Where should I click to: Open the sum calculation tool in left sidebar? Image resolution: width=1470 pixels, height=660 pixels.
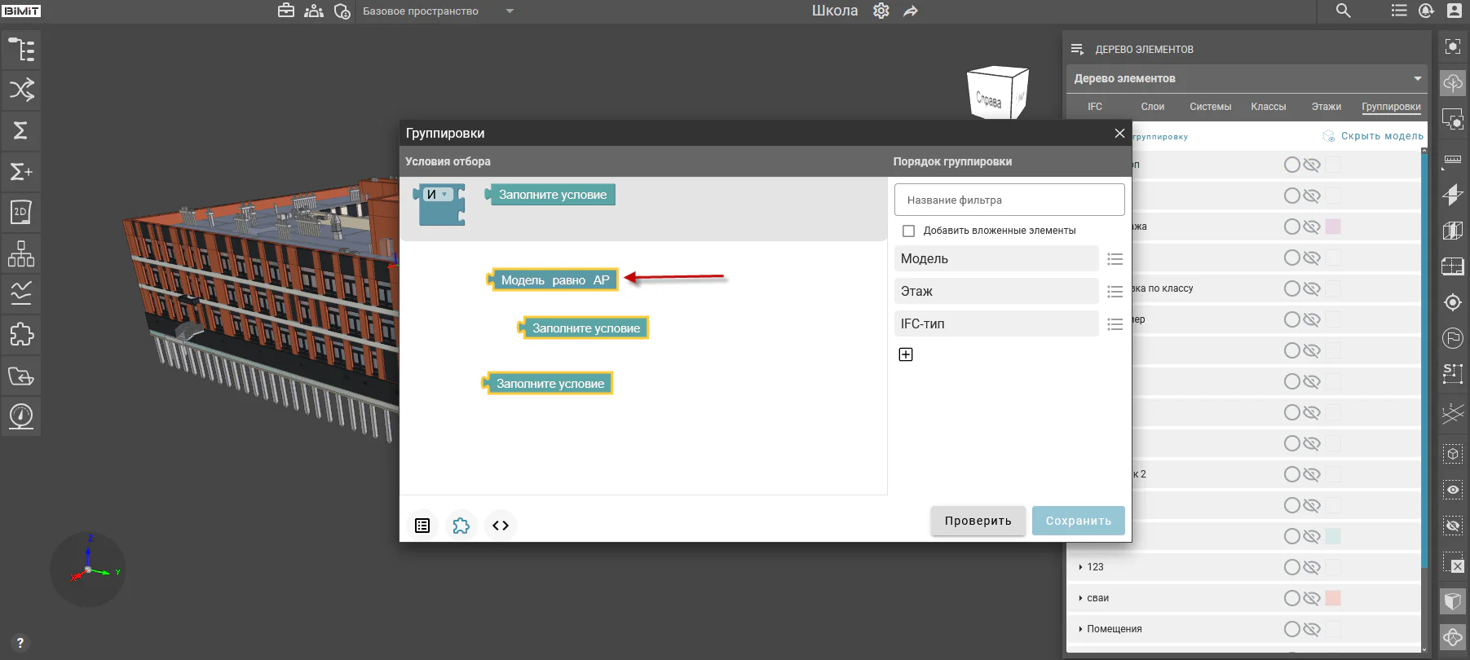21,130
